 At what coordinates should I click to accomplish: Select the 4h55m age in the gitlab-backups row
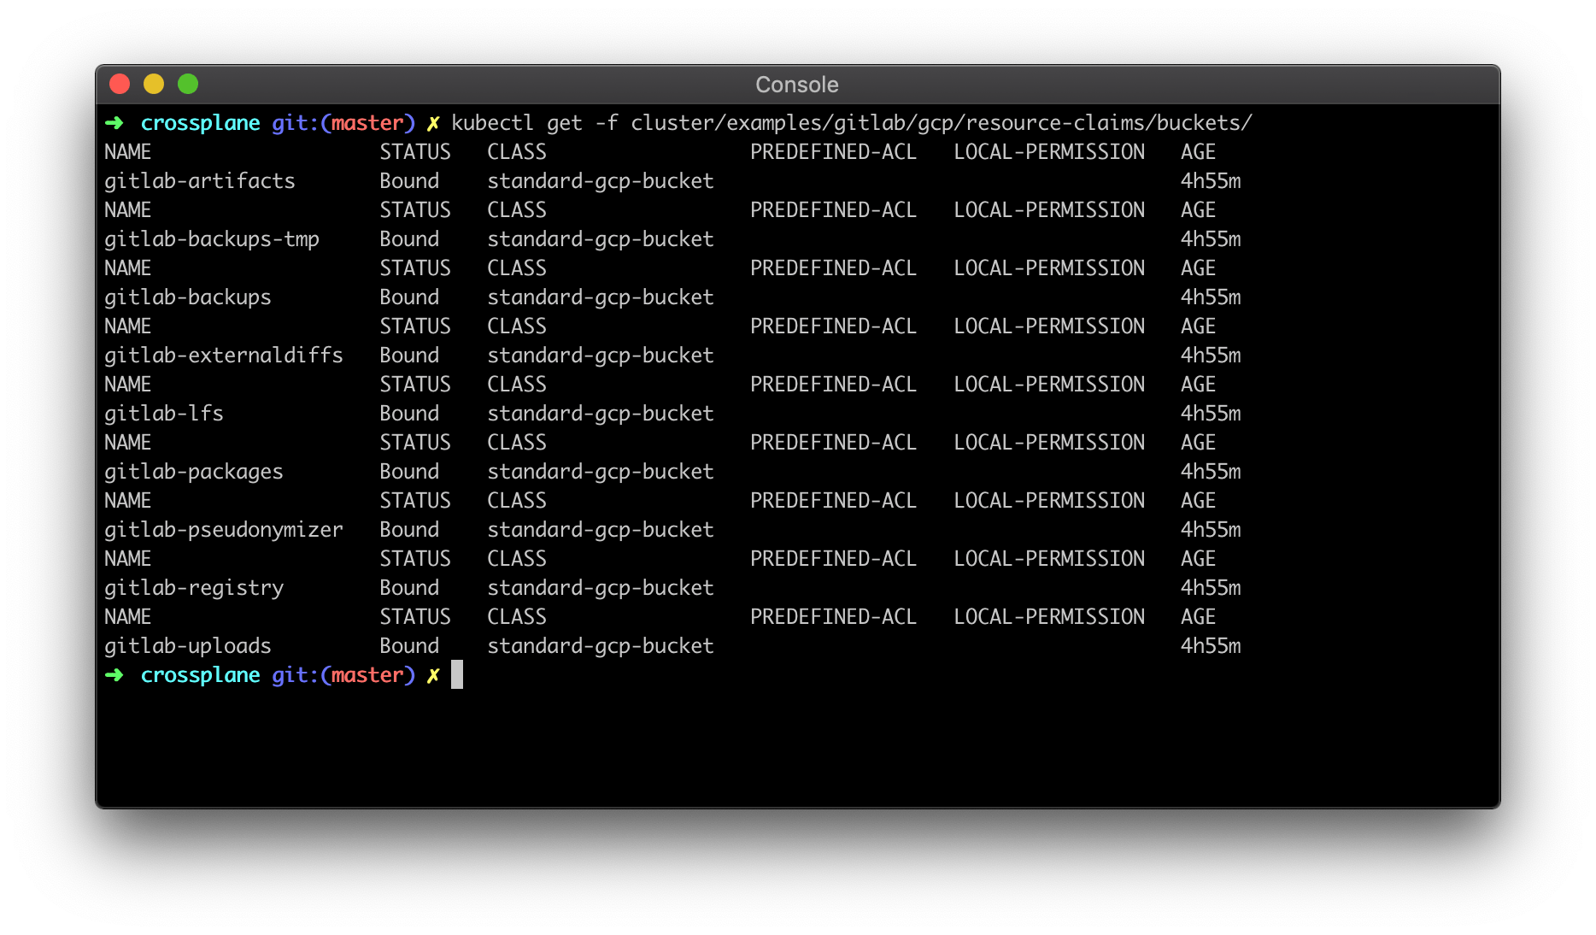coord(1211,297)
